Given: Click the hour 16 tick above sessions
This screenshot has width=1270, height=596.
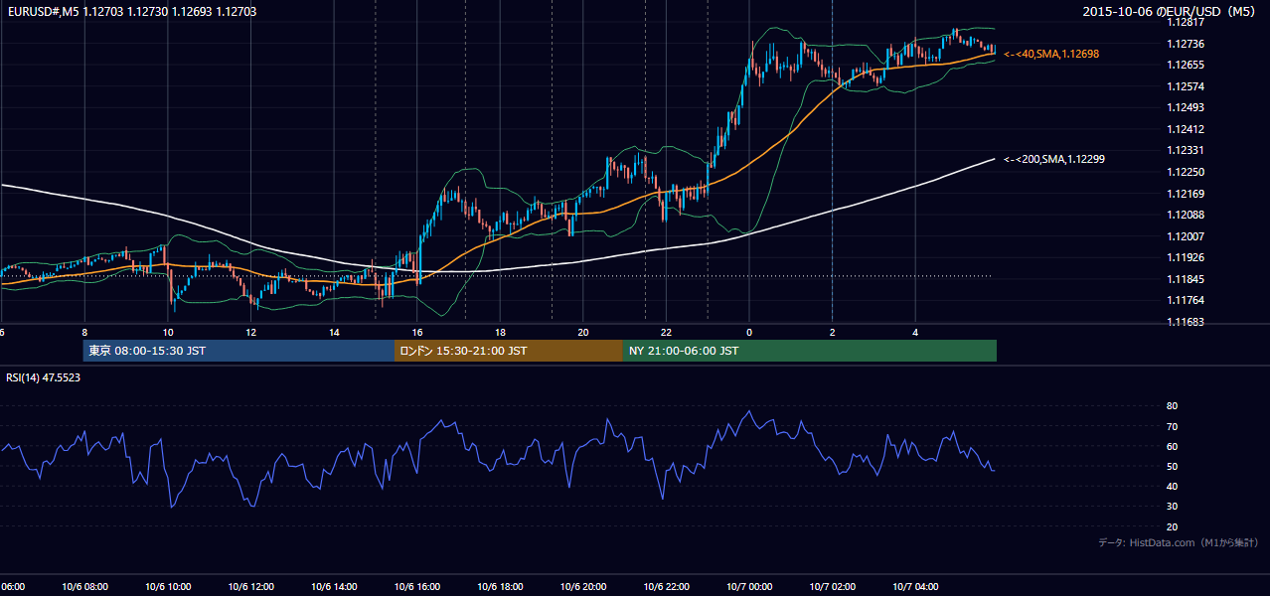Looking at the screenshot, I should tap(417, 332).
